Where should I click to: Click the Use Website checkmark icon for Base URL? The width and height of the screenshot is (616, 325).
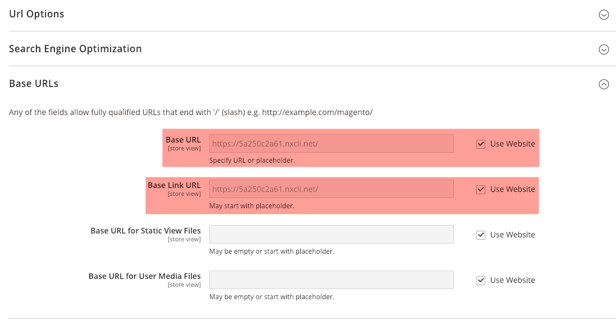(x=481, y=144)
